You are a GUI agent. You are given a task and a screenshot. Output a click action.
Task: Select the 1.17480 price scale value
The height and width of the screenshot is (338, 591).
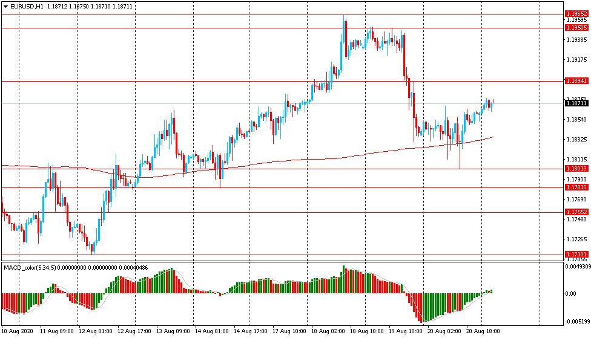(577, 219)
